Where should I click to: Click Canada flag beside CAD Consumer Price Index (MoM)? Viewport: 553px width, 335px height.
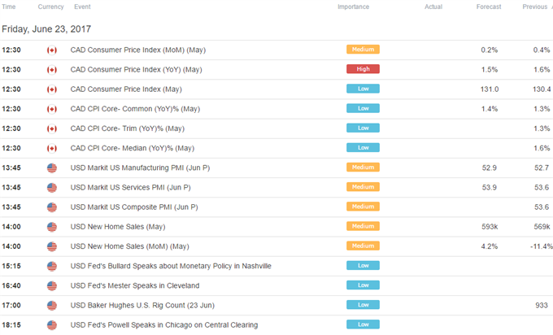click(x=52, y=50)
